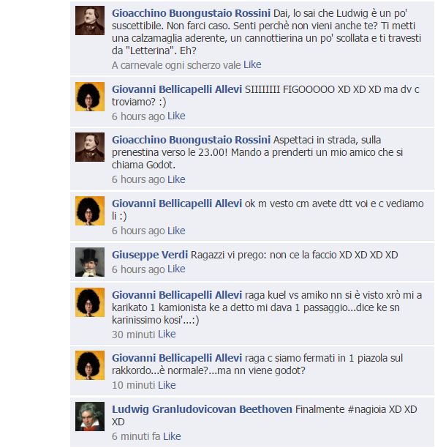Click Allevi's avatar on the kamionista comment
Screen dimensions: 435x448
click(x=90, y=302)
